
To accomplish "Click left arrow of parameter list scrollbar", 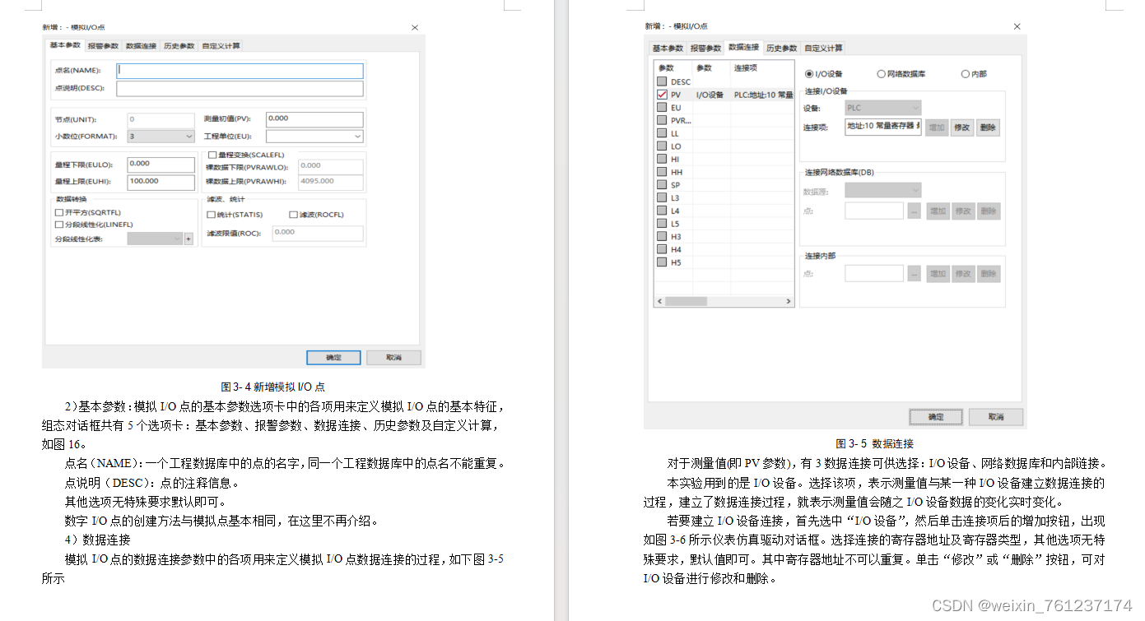I will [659, 302].
